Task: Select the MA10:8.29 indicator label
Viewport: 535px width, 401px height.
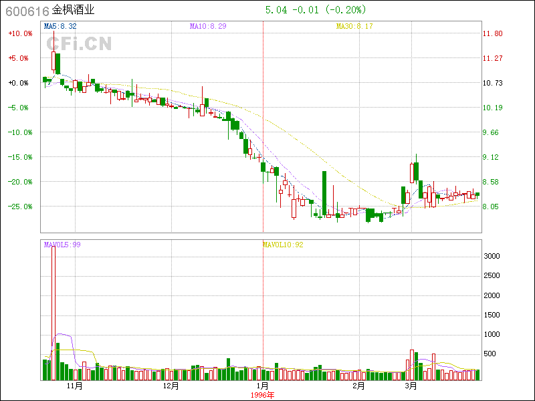Action: (209, 26)
